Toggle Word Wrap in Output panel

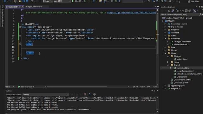90,94
